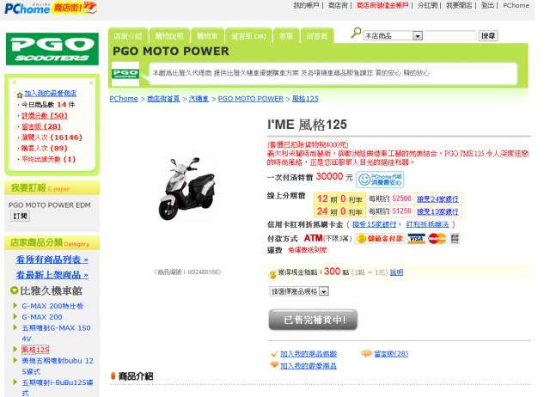Open the 留言版 (28) tab
The width and height of the screenshot is (550, 397).
[248, 36]
